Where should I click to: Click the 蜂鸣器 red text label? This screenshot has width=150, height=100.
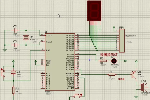pos(121,79)
